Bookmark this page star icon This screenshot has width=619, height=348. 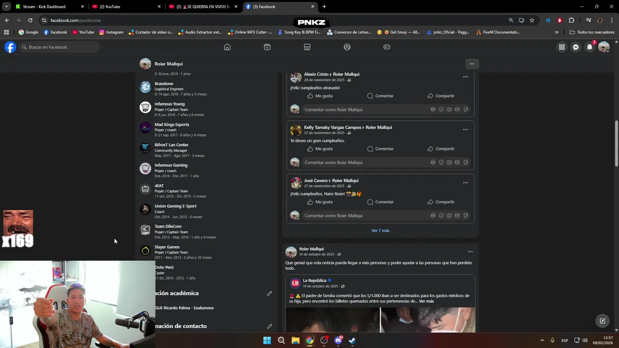click(532, 20)
